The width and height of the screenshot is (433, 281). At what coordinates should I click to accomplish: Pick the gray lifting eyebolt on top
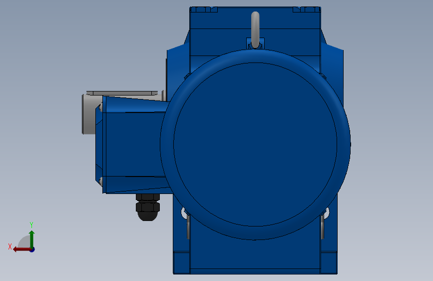255,30
